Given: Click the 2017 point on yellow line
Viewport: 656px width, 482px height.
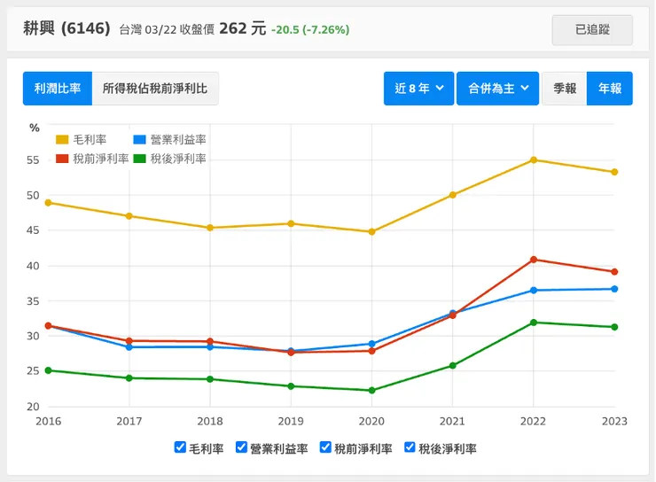Looking at the screenshot, I should point(129,216).
